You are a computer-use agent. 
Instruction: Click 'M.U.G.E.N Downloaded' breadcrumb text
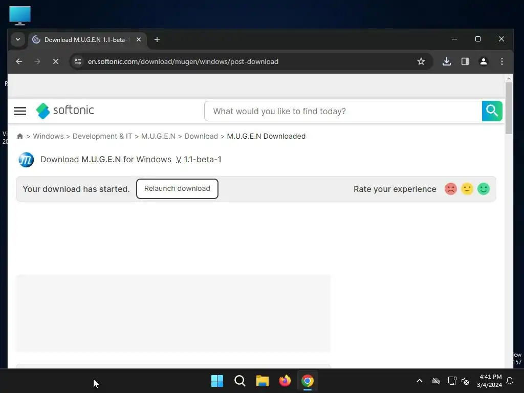point(266,136)
